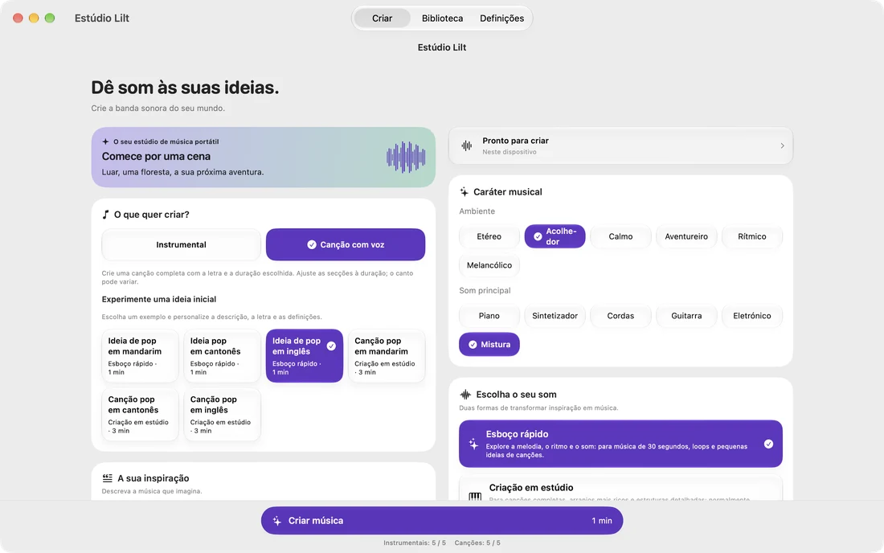Click the sparkle icon beside 'O seu estúdio de música portátil'
884x553 pixels.
(105, 141)
